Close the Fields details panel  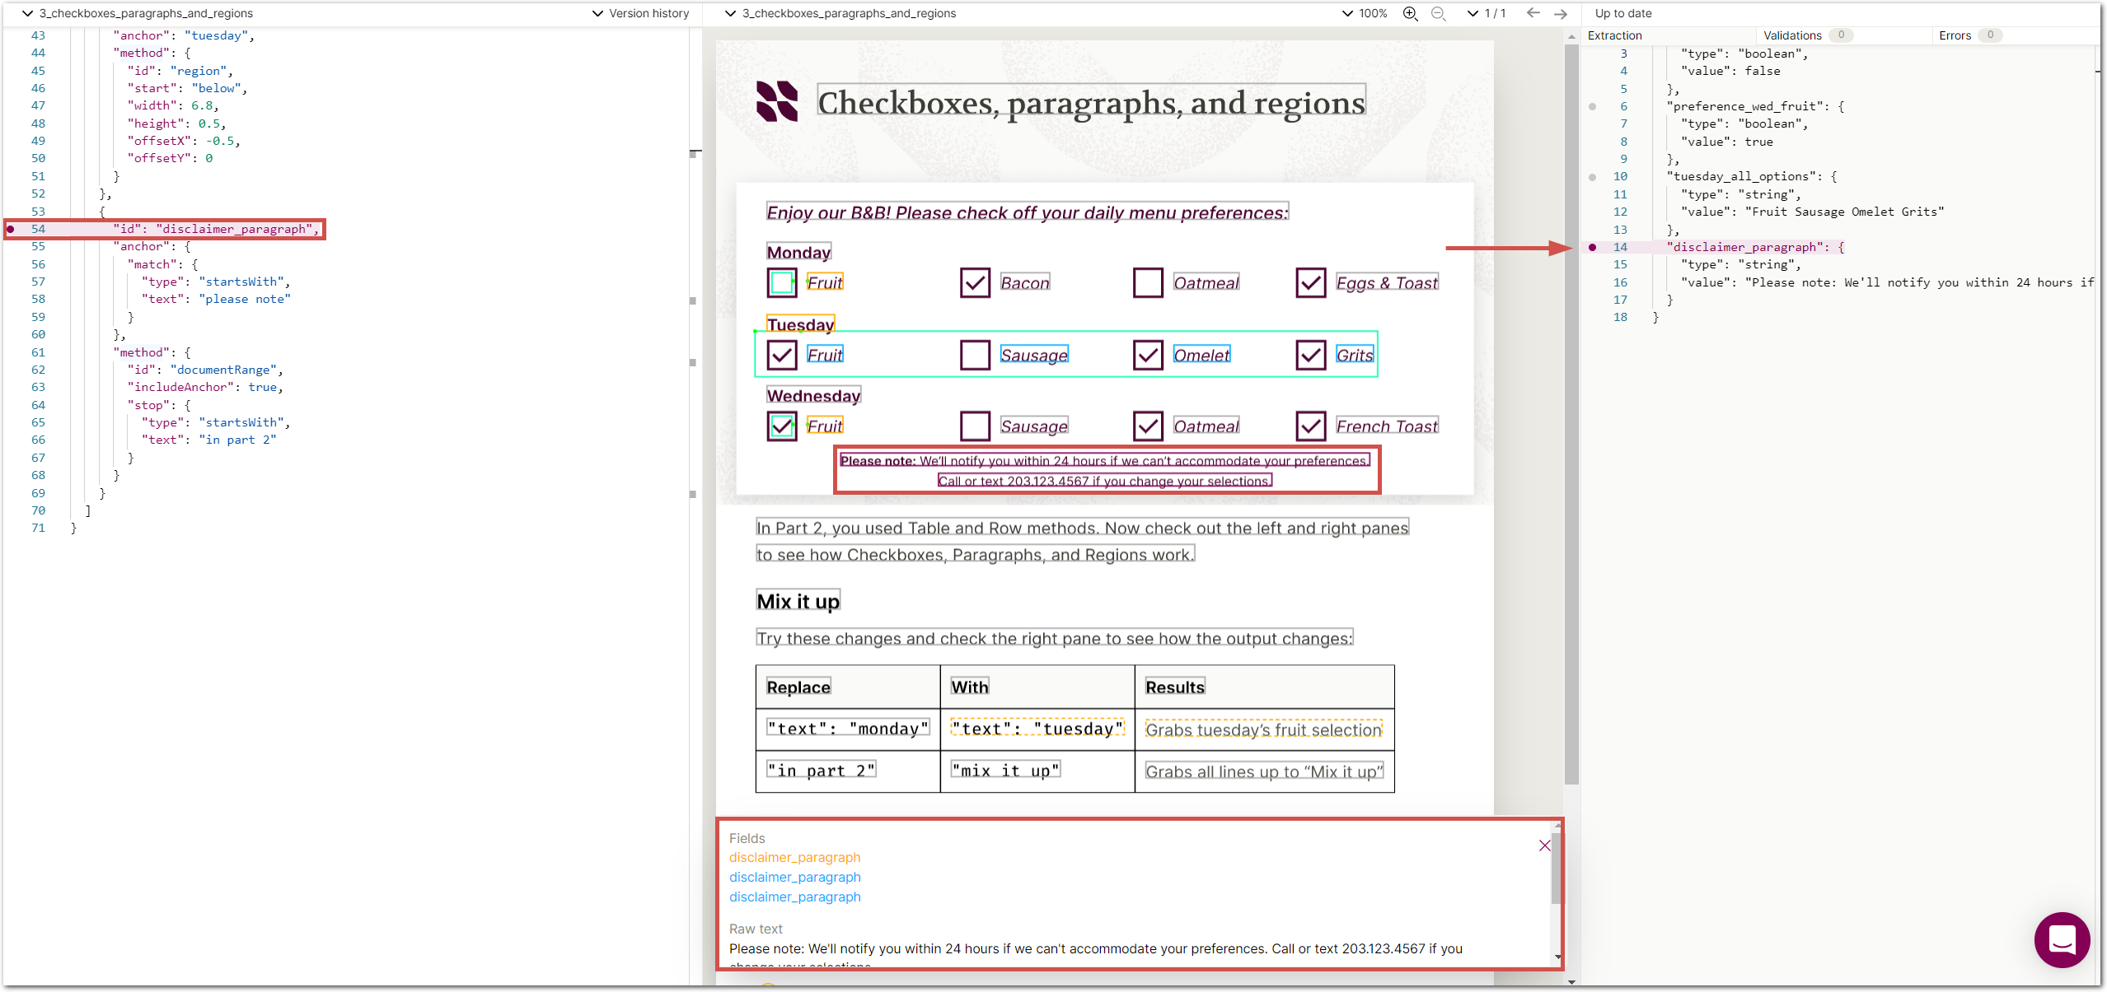[x=1544, y=845]
